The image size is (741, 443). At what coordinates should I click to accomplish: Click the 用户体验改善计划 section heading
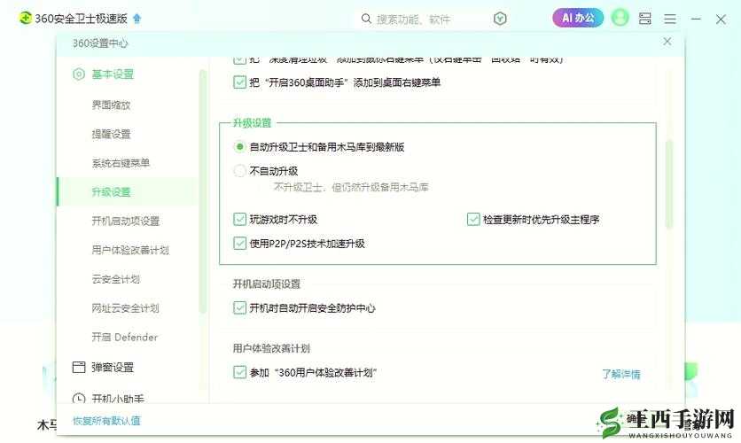[x=271, y=348]
